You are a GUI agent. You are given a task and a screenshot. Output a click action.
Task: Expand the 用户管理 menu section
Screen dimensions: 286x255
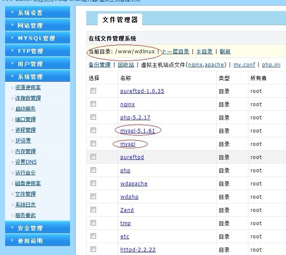click(x=38, y=64)
